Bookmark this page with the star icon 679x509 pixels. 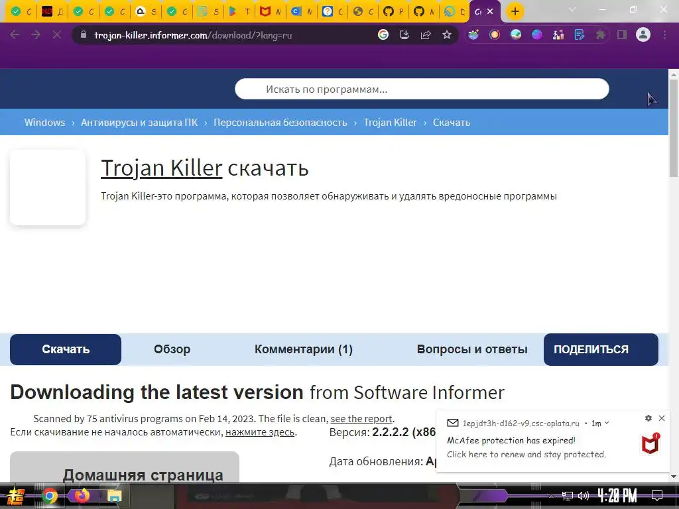coord(447,34)
